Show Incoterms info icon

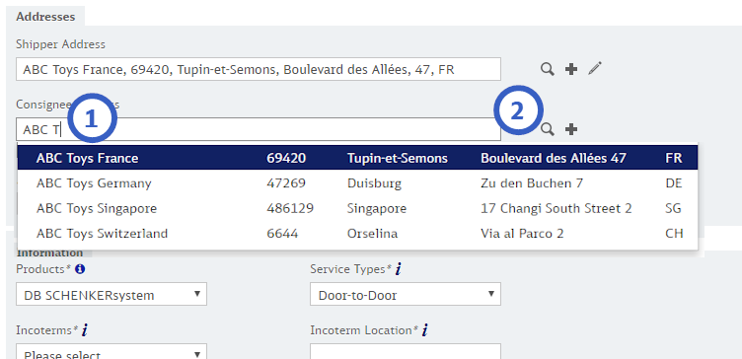tap(84, 330)
